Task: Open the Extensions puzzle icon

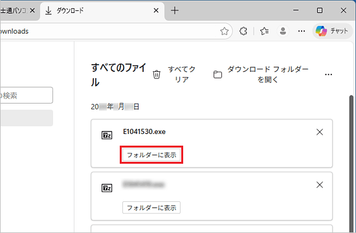Action: (x=243, y=31)
